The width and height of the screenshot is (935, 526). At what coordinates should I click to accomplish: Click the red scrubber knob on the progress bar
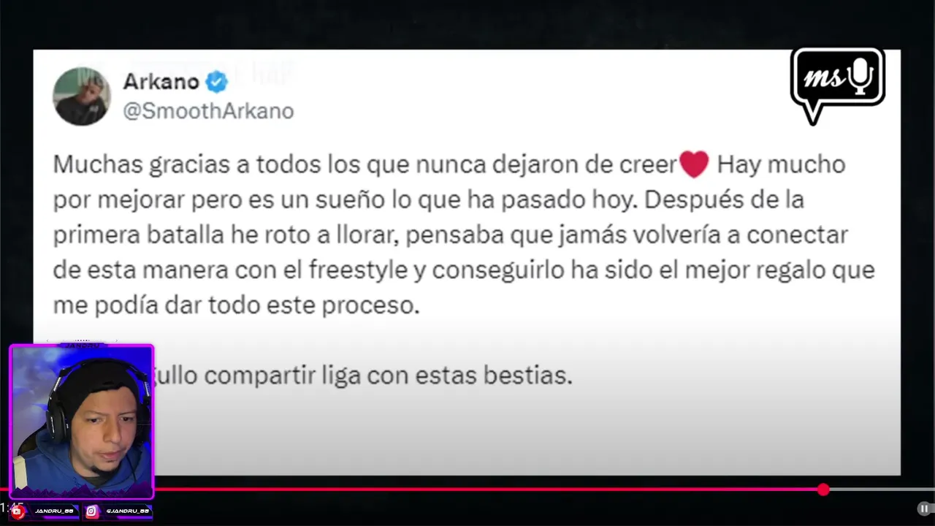(x=823, y=489)
